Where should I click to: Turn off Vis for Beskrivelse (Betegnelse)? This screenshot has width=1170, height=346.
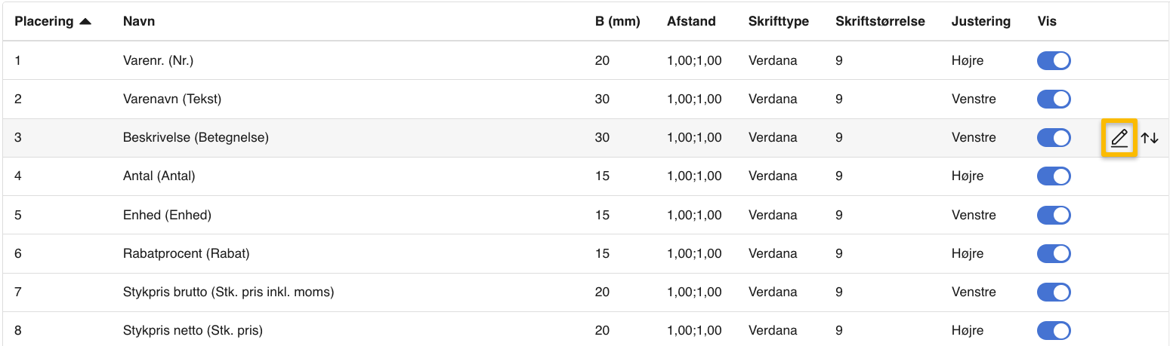coord(1054,137)
